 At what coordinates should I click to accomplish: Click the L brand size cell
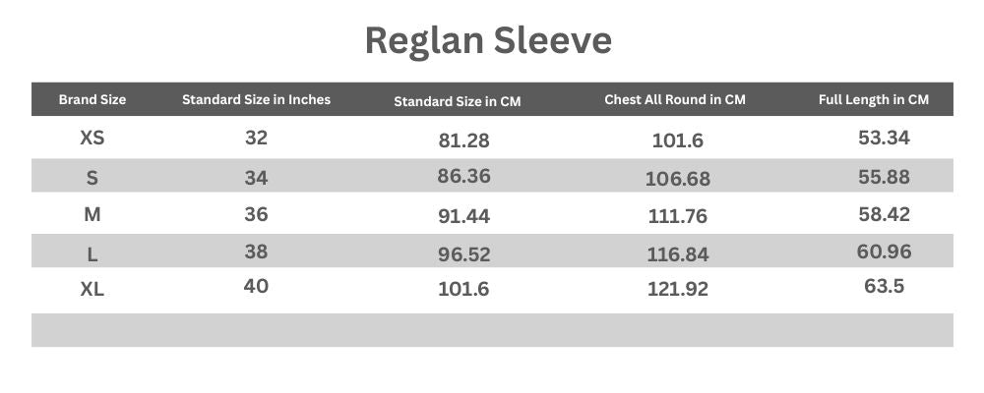point(92,254)
